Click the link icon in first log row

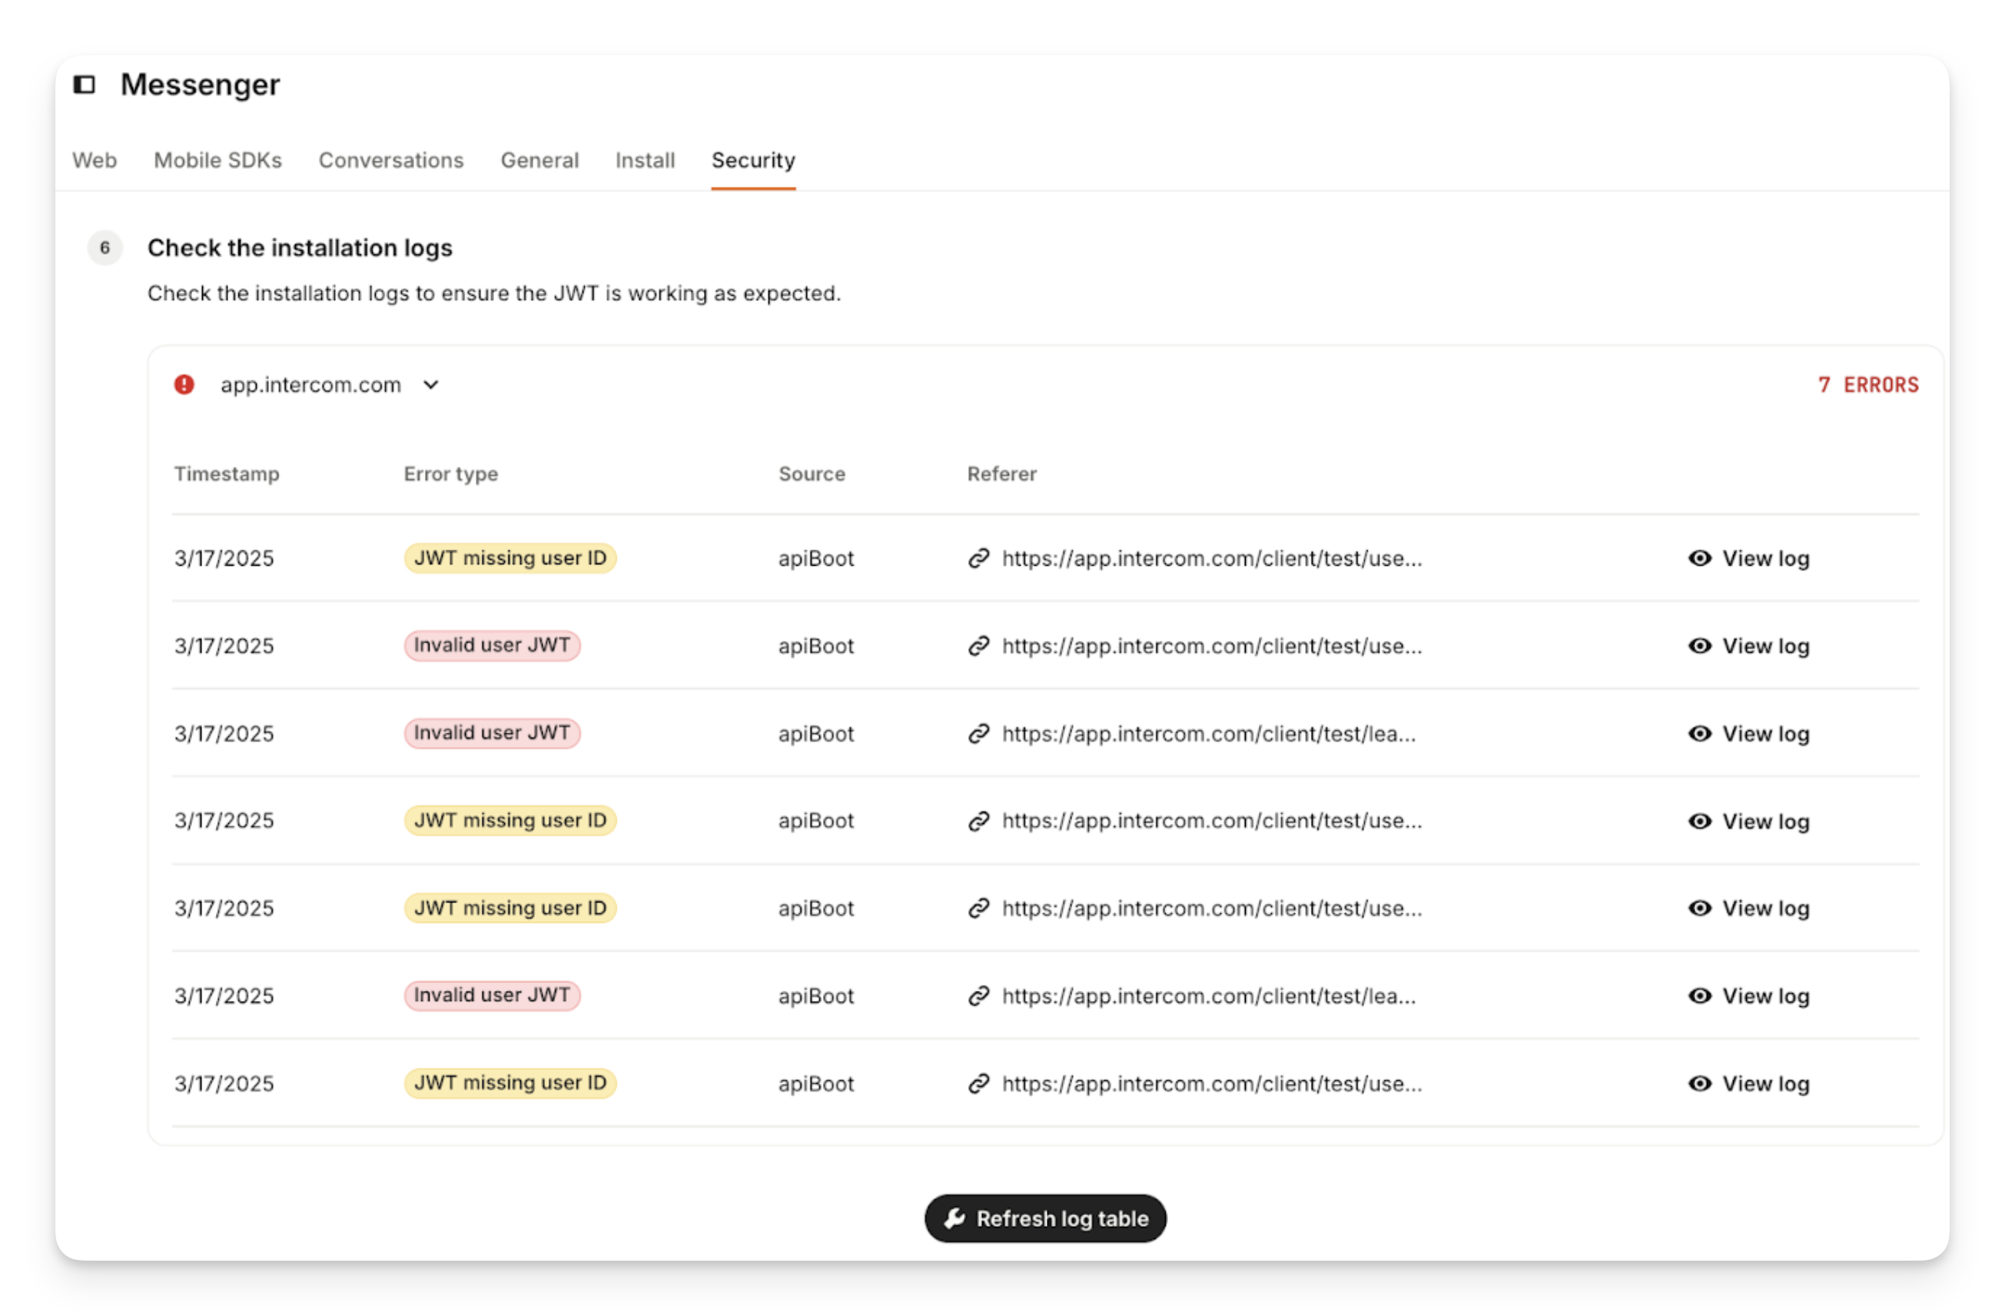[x=978, y=559]
